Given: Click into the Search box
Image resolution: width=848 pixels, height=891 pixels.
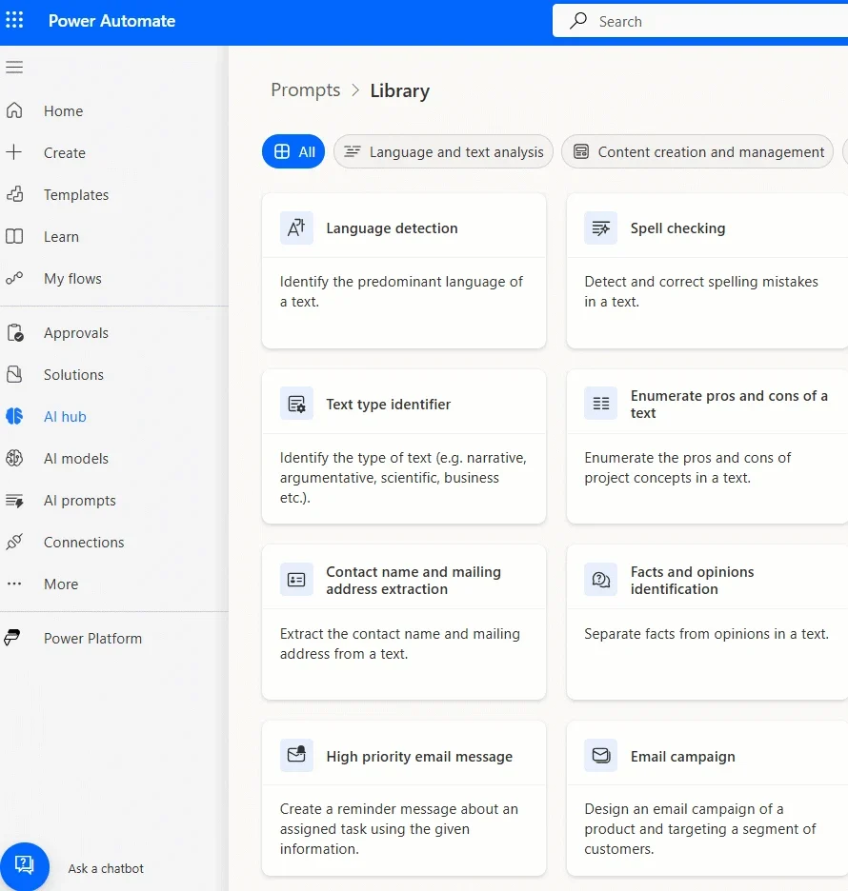Looking at the screenshot, I should point(705,21).
